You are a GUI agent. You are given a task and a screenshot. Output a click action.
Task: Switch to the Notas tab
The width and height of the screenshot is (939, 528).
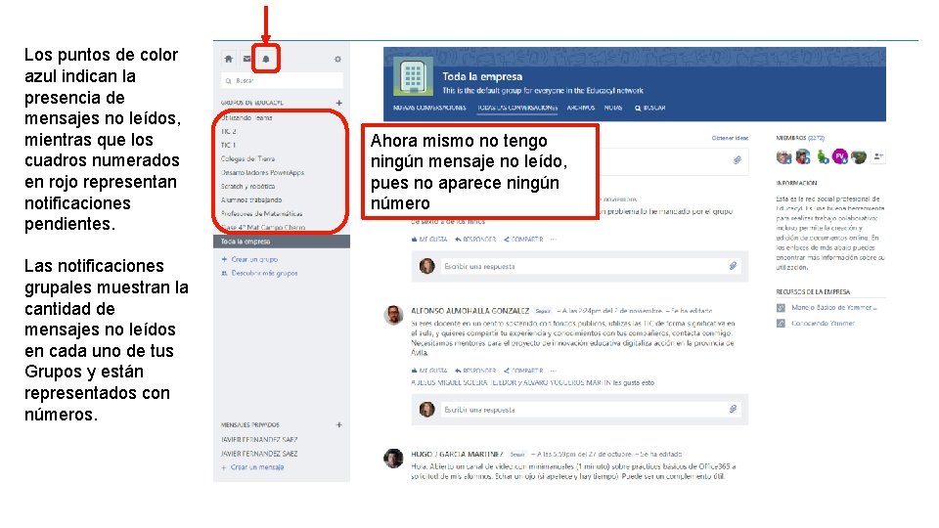(x=613, y=108)
